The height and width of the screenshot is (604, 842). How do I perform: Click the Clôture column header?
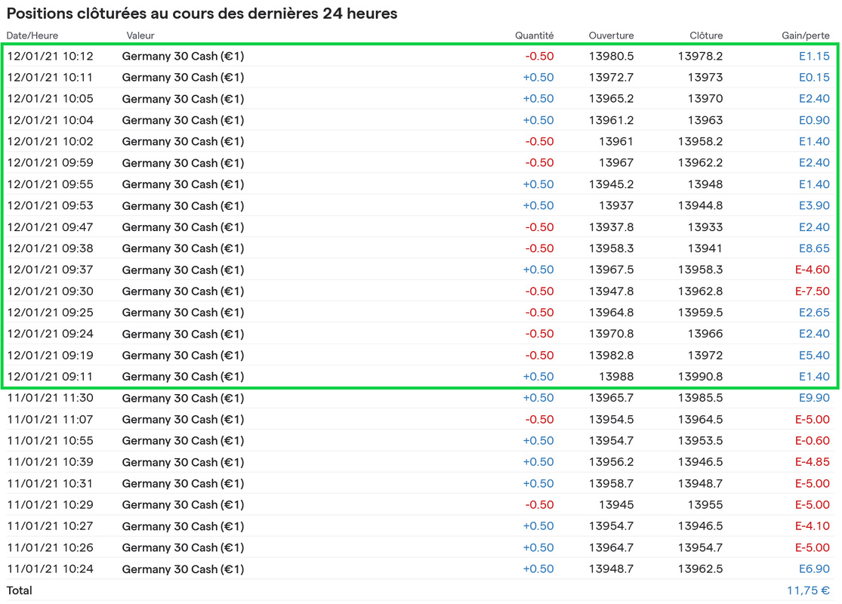pos(706,35)
